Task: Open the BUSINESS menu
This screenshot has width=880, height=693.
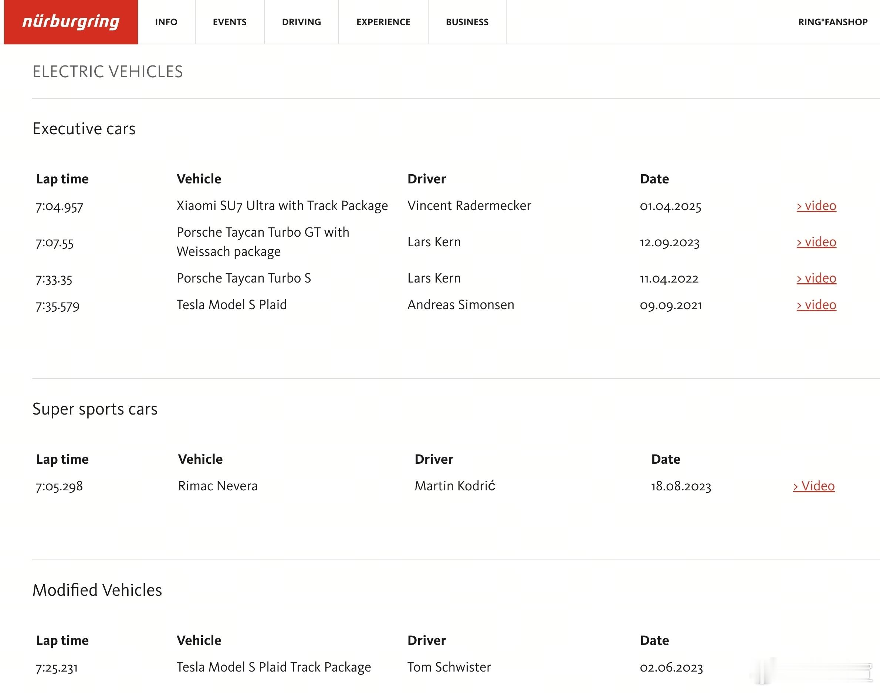Action: [467, 22]
